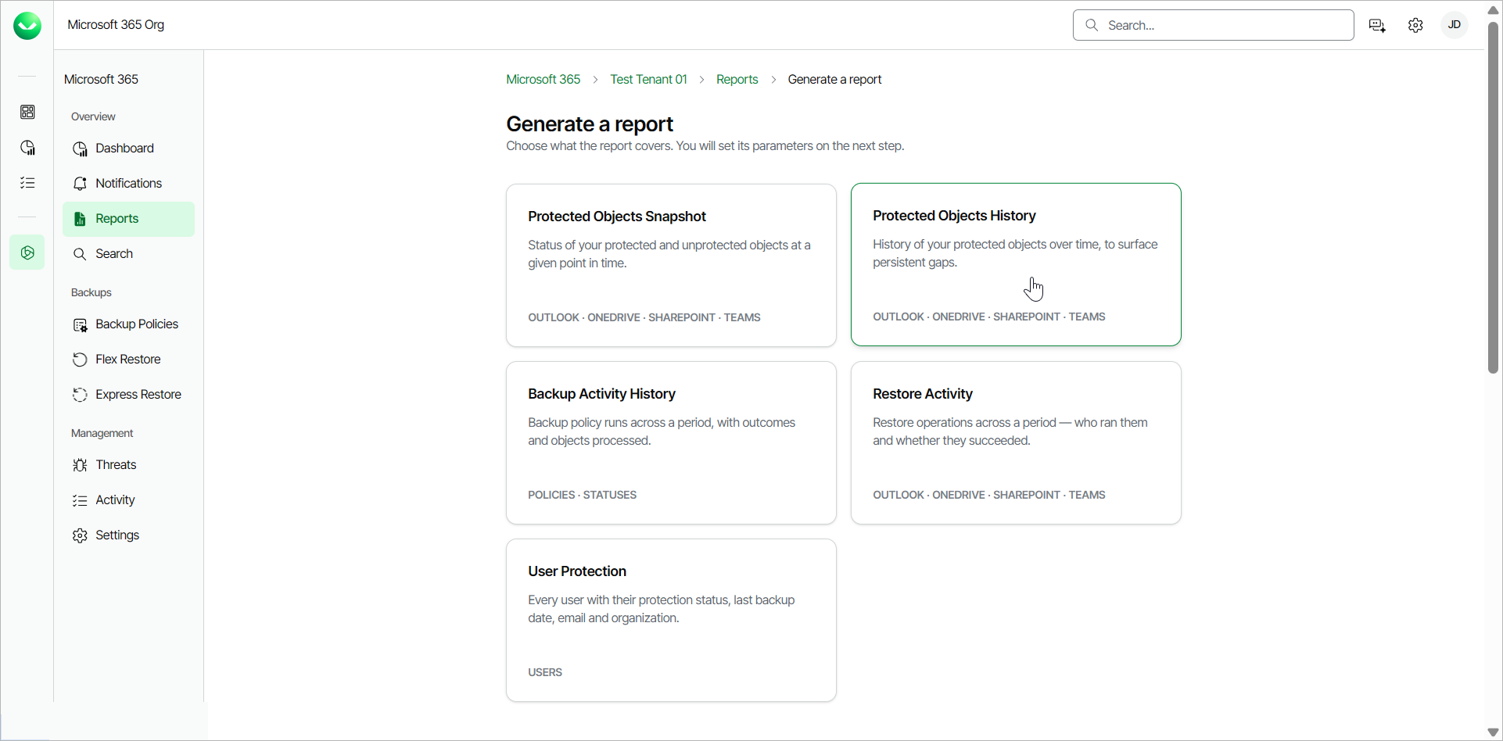Image resolution: width=1503 pixels, height=741 pixels.
Task: Choose the Backup Activity History card
Action: (671, 442)
